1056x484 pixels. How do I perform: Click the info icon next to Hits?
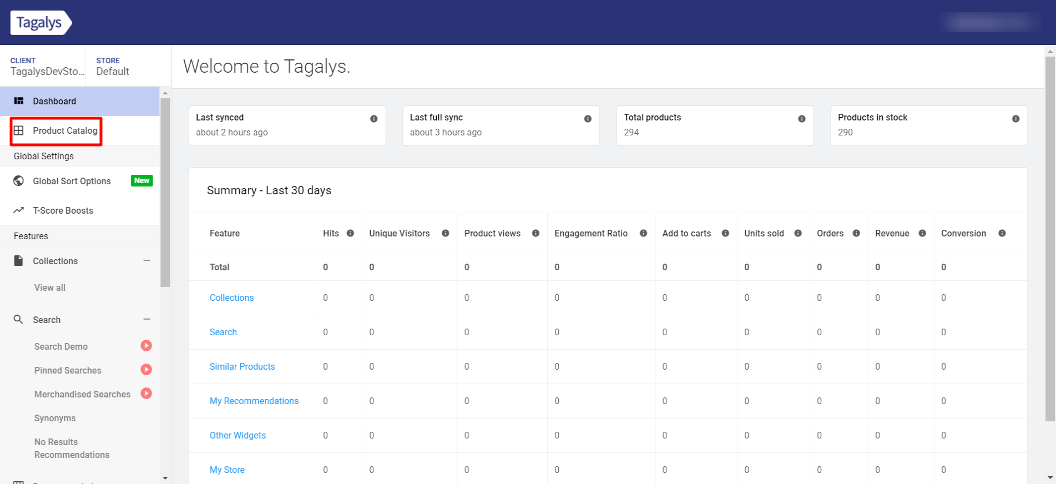coord(350,233)
